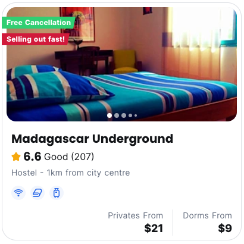The width and height of the screenshot is (244, 244).
Task: Click the 6.6 rating score
Action: click(32, 157)
